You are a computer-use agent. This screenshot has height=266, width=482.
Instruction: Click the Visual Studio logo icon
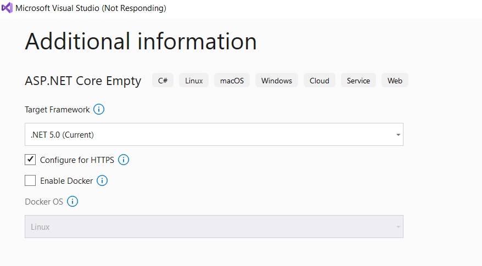coord(7,8)
